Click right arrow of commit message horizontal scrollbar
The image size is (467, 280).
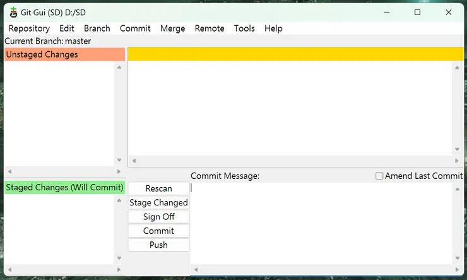point(457,269)
